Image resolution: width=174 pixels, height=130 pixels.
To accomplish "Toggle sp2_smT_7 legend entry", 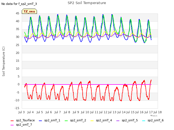I will [21, 125].
